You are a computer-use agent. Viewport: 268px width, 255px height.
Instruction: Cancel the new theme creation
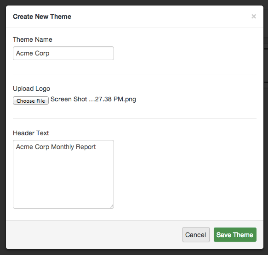(196, 234)
